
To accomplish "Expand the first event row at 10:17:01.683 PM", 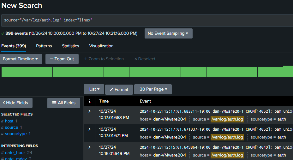I will tap(89, 111).
